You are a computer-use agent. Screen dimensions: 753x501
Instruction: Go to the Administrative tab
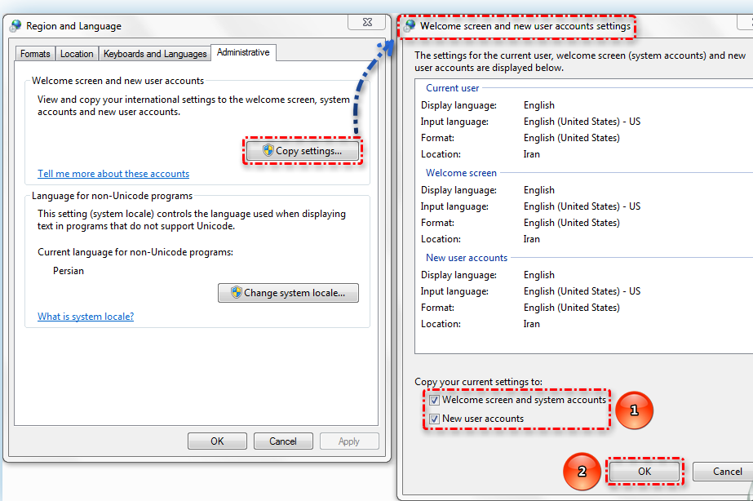243,52
